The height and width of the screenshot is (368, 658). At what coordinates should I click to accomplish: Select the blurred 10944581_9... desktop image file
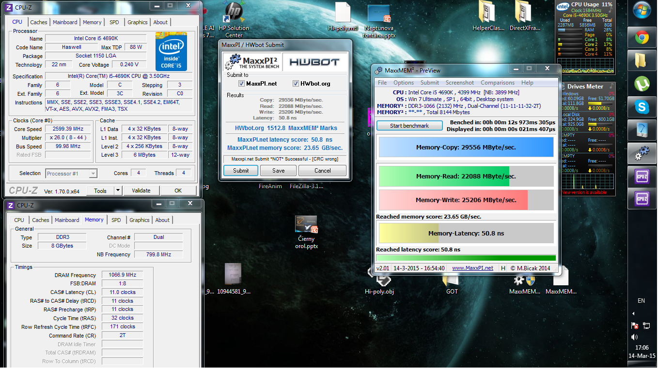234,279
